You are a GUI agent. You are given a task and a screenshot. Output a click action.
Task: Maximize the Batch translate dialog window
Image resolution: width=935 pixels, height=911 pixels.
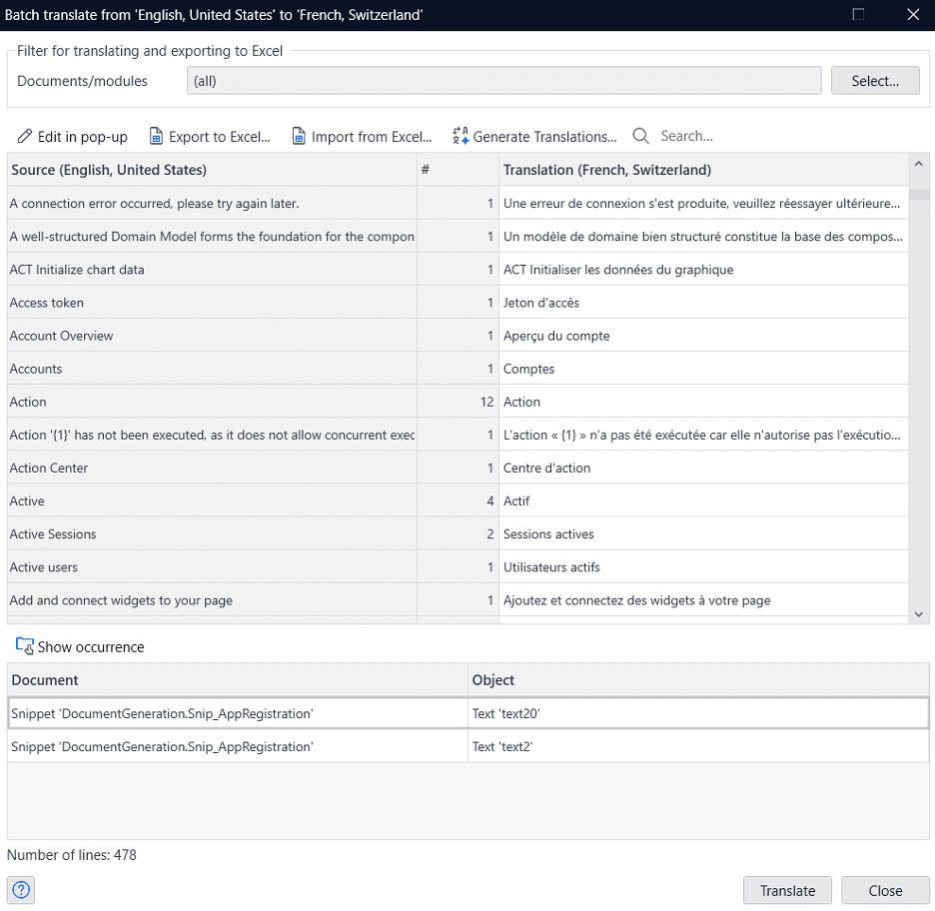pyautogui.click(x=858, y=15)
